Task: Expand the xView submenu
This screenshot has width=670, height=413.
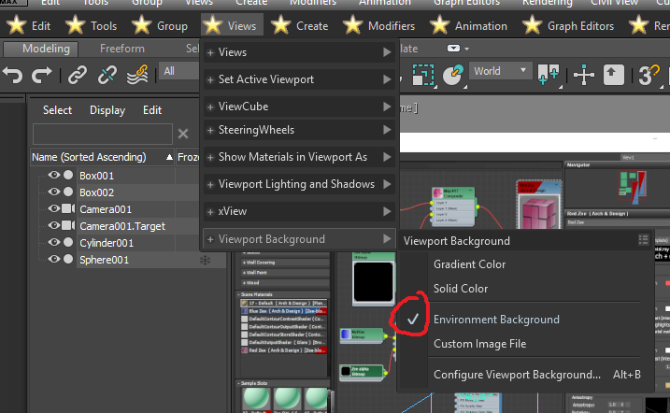Action: click(299, 211)
